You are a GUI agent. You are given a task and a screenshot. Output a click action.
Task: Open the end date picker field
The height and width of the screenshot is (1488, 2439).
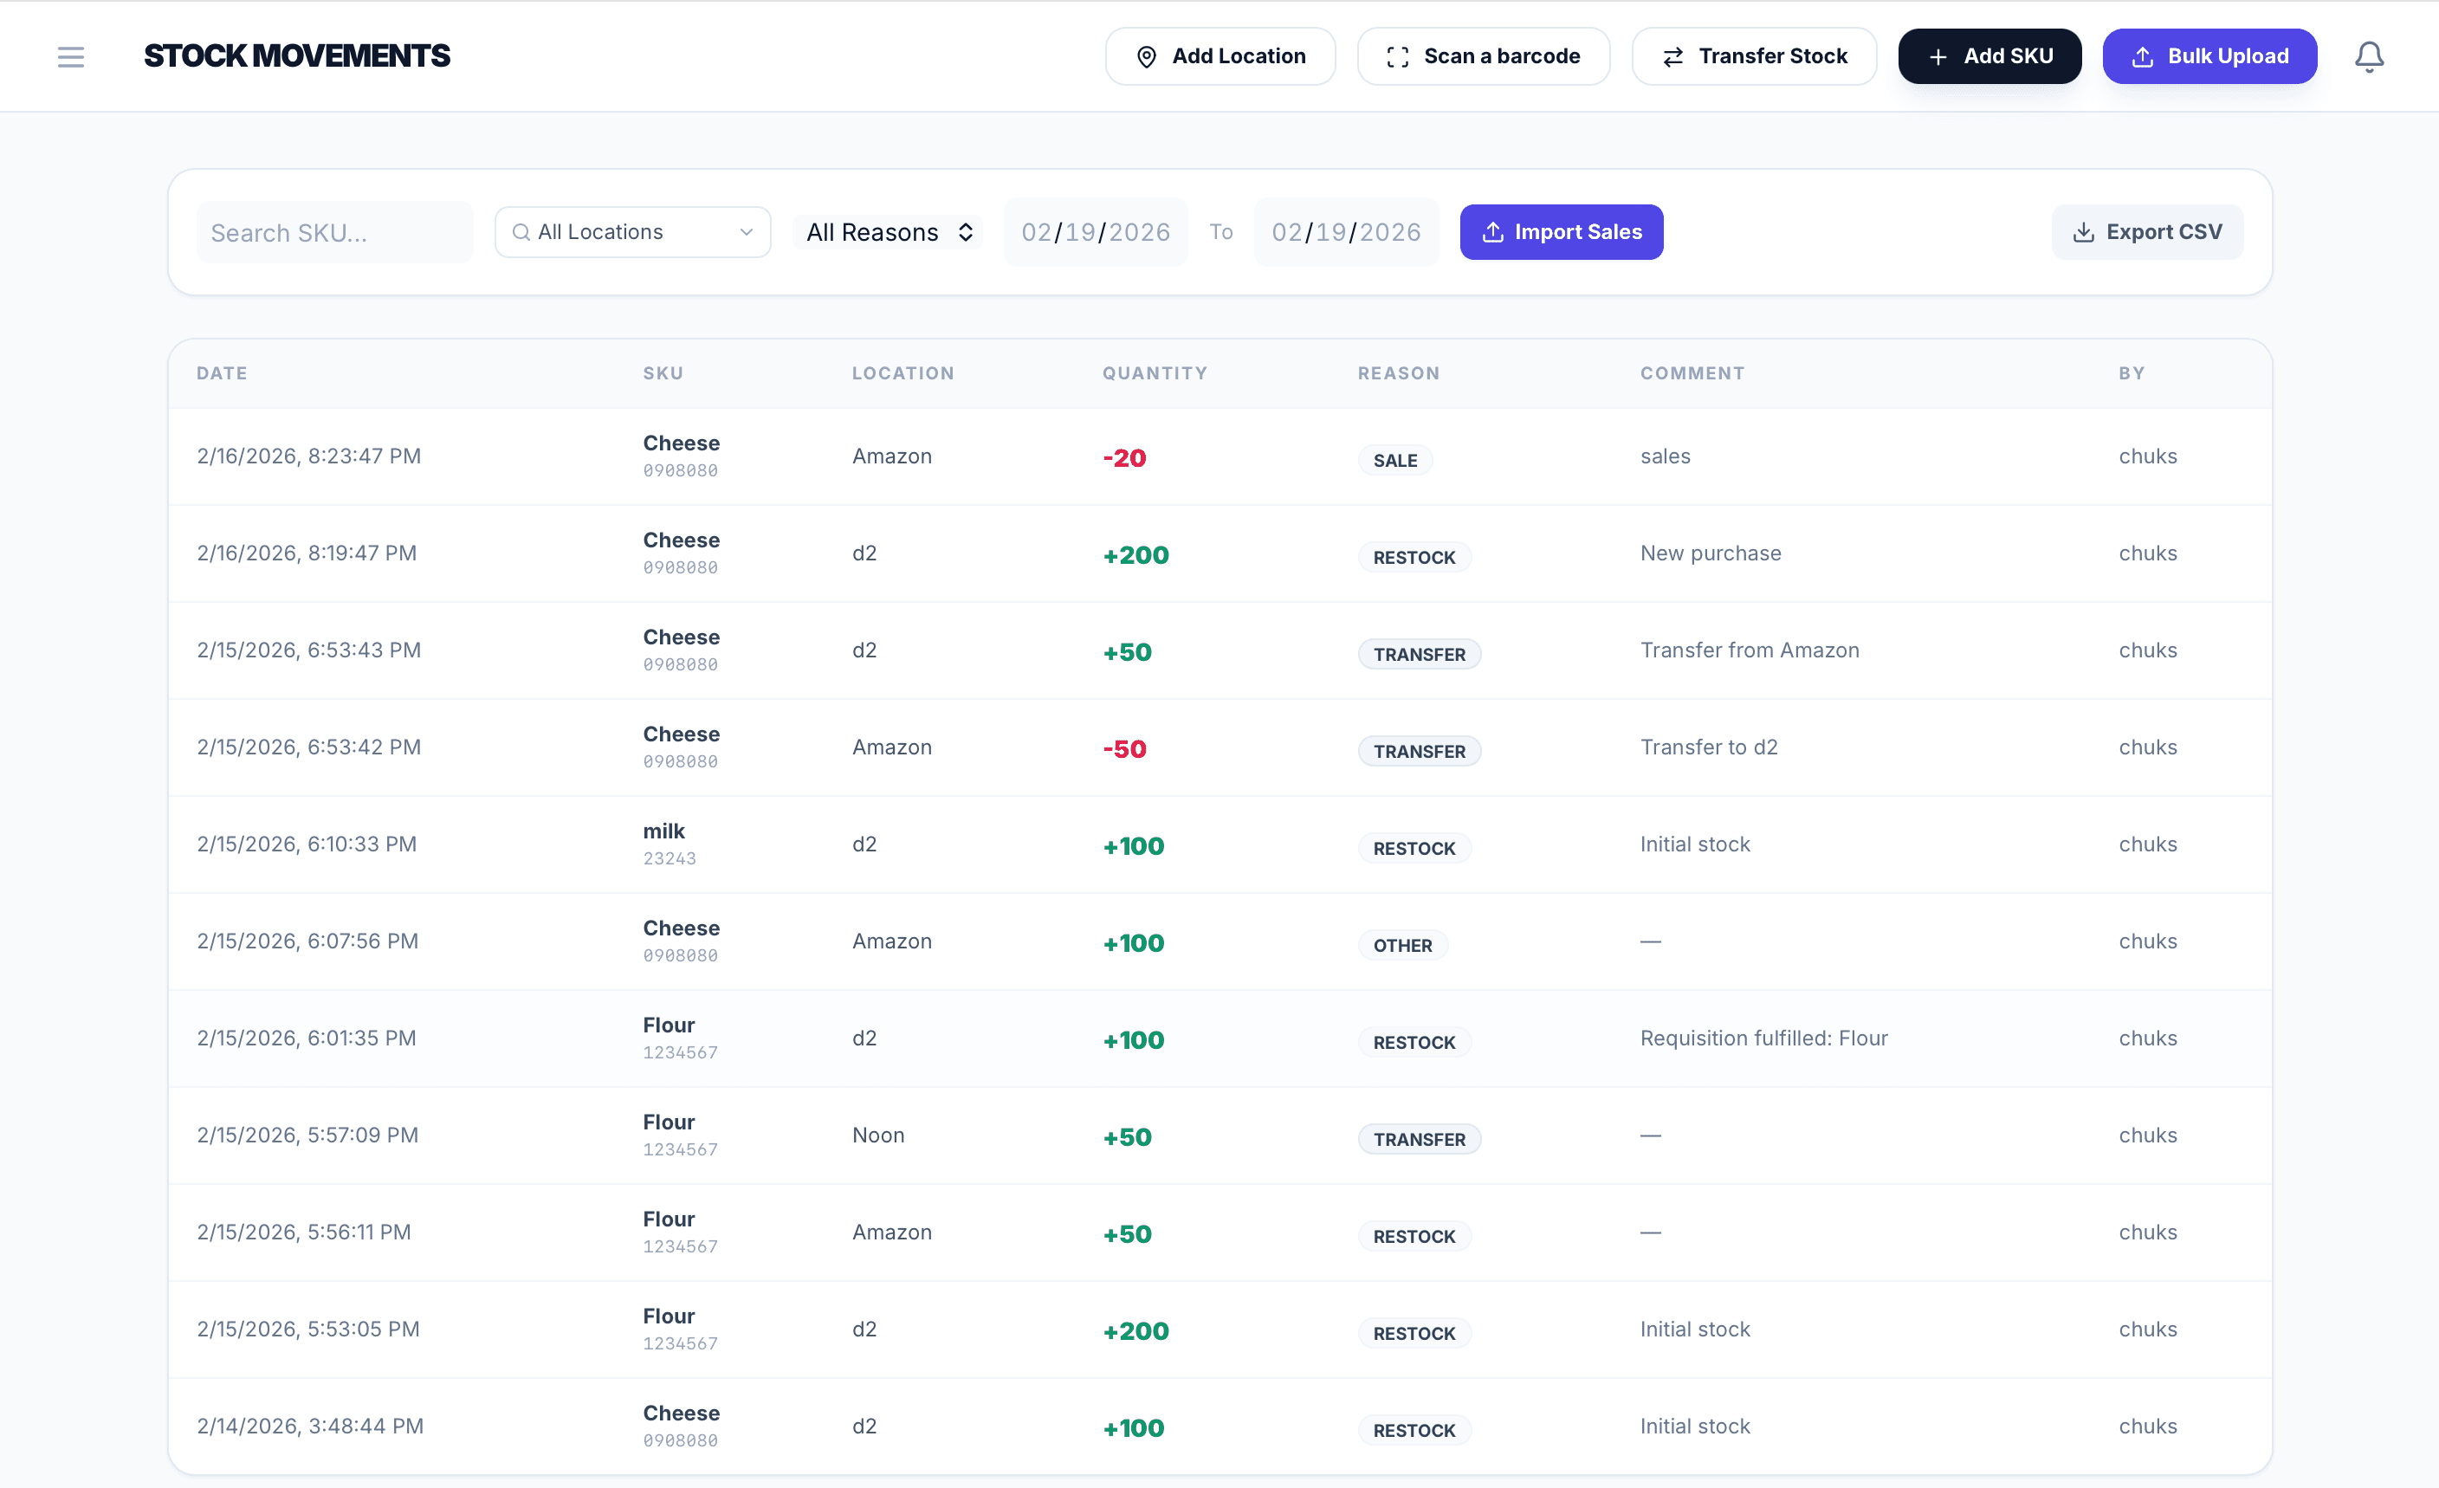coord(1345,231)
